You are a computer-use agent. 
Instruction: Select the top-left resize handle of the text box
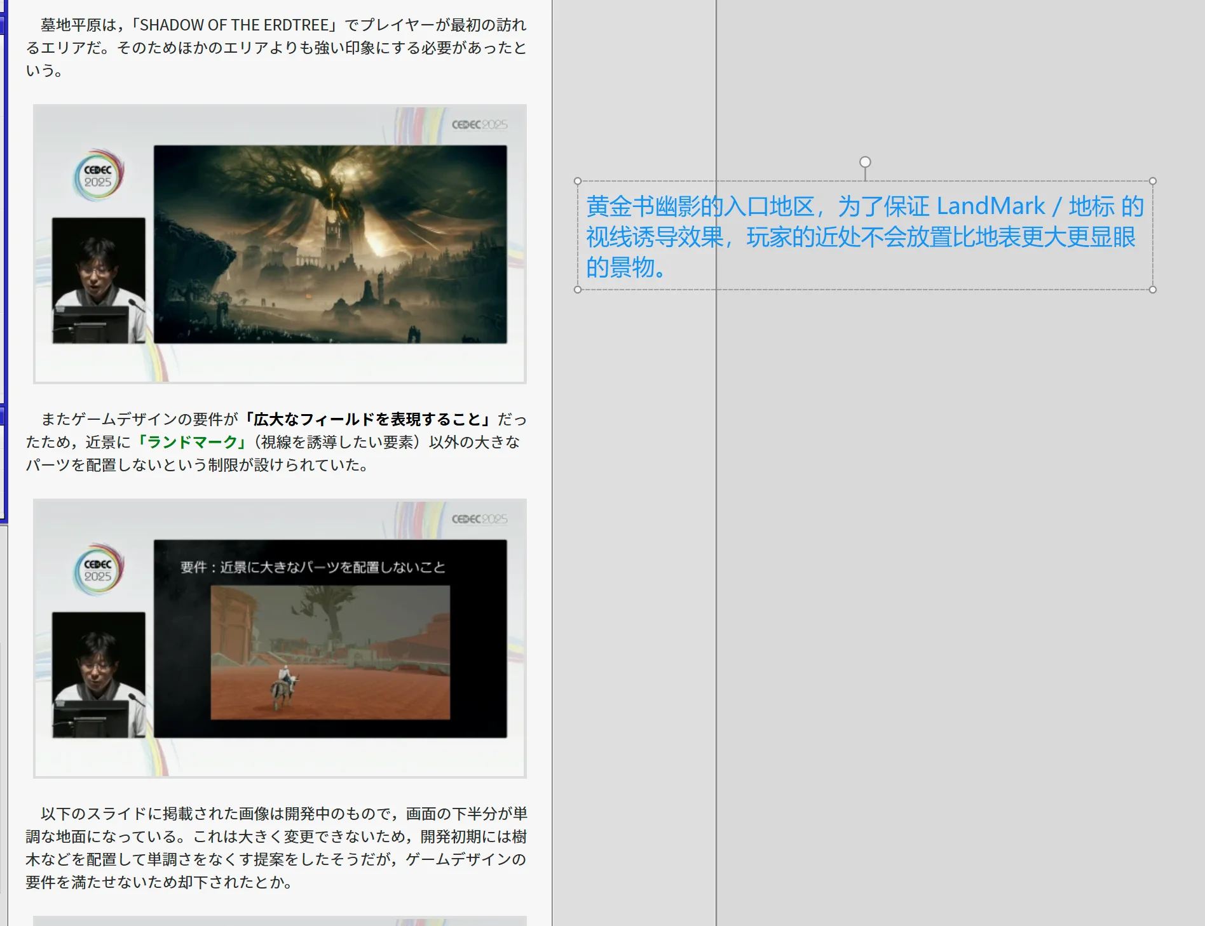(x=578, y=181)
